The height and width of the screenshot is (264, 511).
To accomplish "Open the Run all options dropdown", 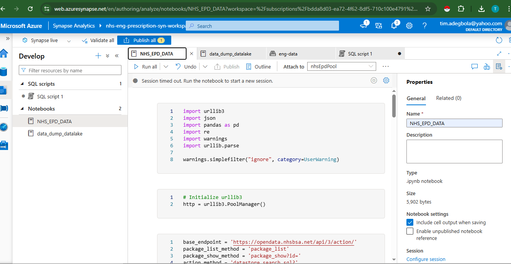I will click(166, 67).
